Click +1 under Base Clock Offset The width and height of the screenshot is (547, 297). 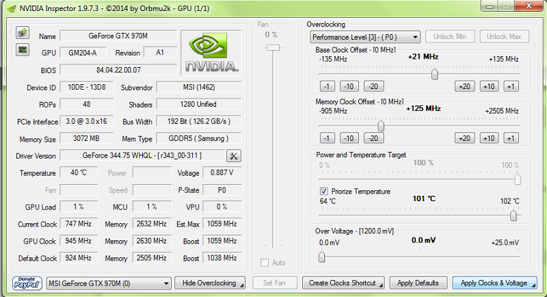(x=511, y=86)
